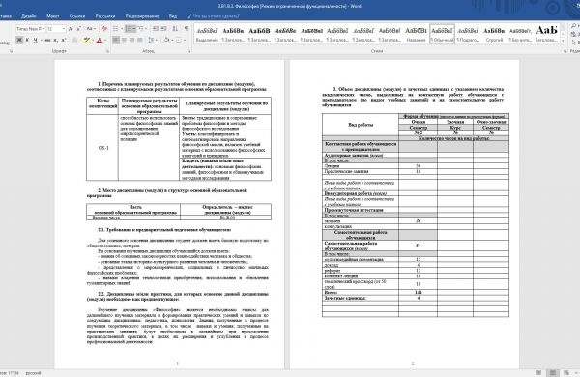This screenshot has width=580, height=377.
Task: Open the Ссылки tab
Action: (x=77, y=16)
